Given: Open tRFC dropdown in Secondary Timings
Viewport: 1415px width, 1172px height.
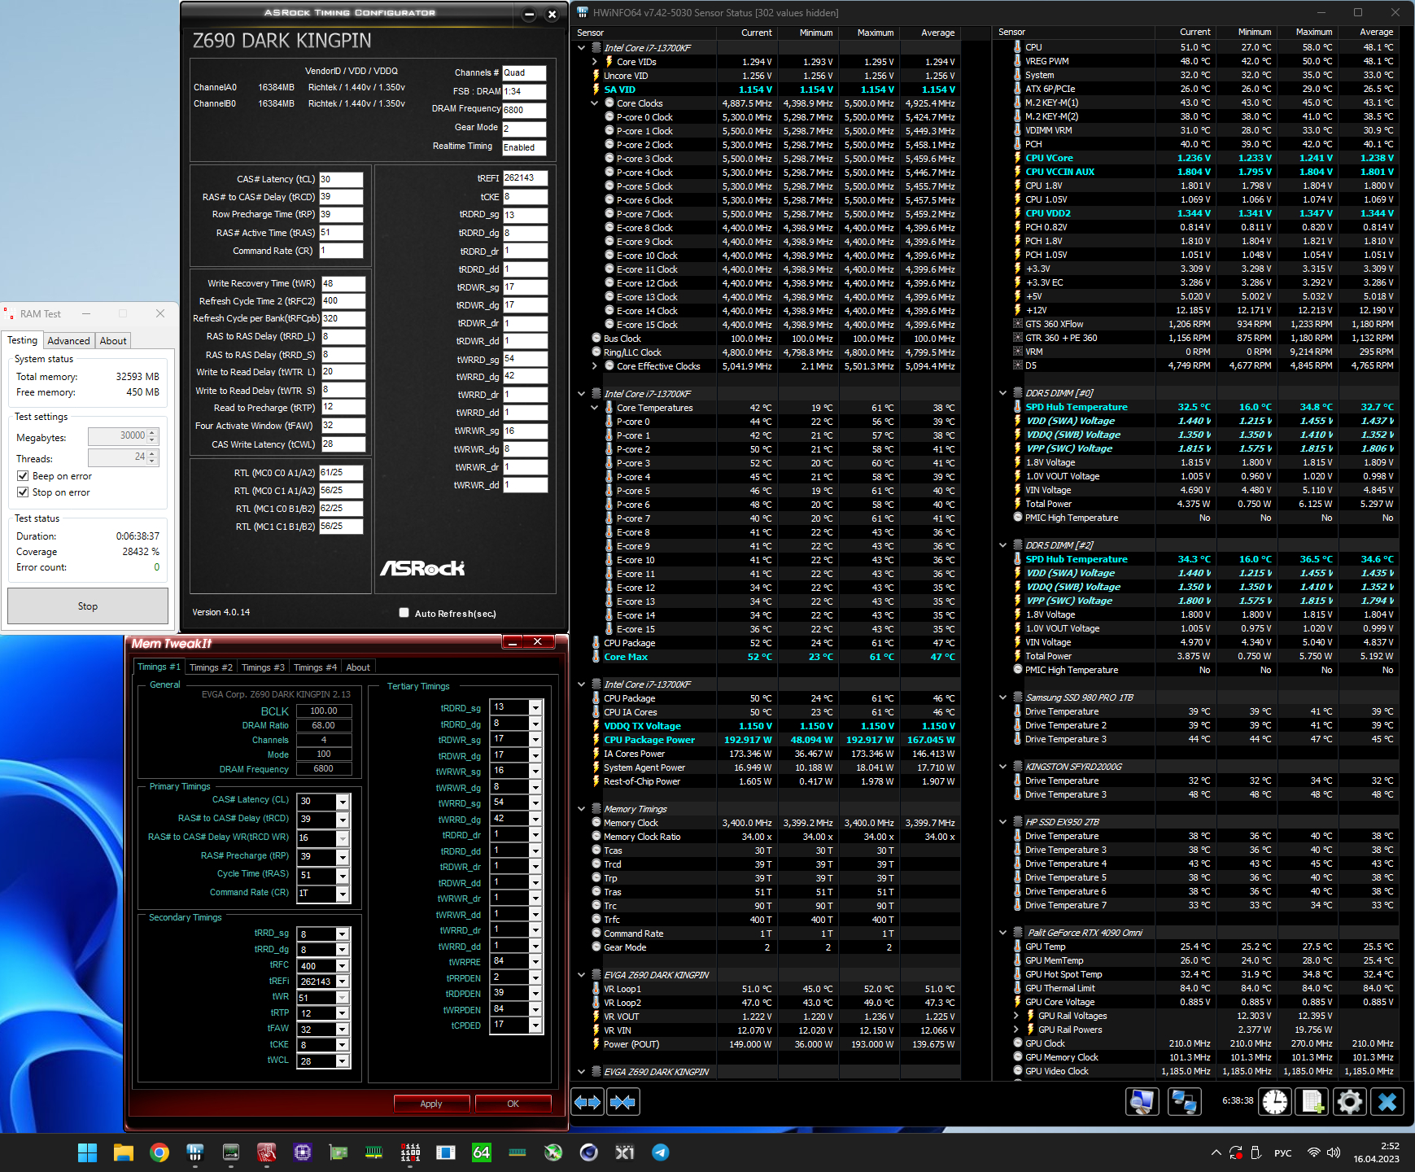Looking at the screenshot, I should coord(343,966).
